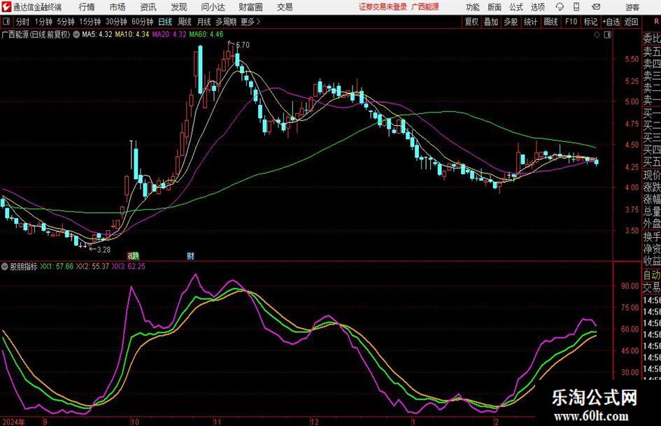Switch to the 30分钟 period tab

[116, 22]
